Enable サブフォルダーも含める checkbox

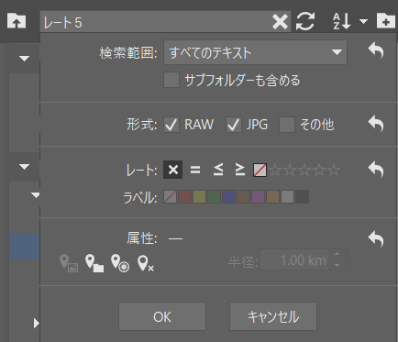pyautogui.click(x=171, y=80)
